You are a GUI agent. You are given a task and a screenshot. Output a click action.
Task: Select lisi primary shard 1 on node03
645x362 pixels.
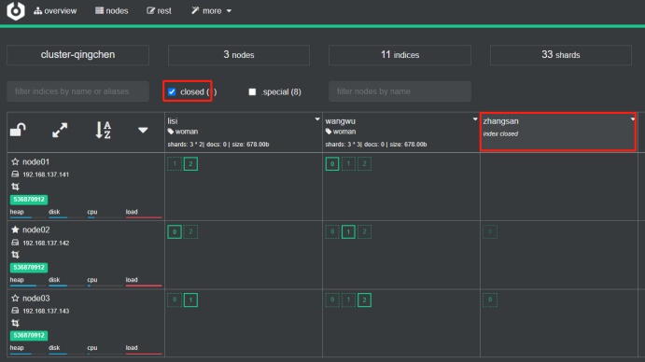click(x=190, y=299)
